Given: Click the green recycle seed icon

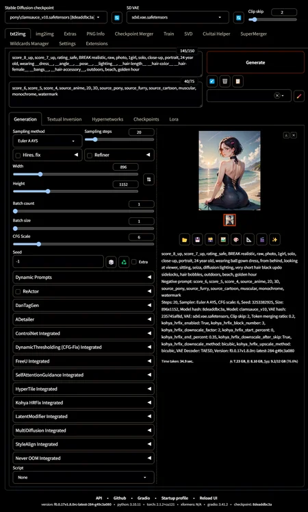Looking at the screenshot, I should point(124,262).
